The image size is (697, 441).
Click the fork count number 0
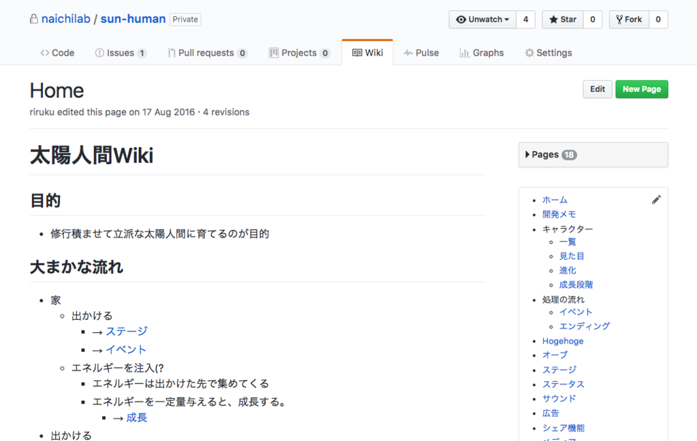pyautogui.click(x=658, y=20)
